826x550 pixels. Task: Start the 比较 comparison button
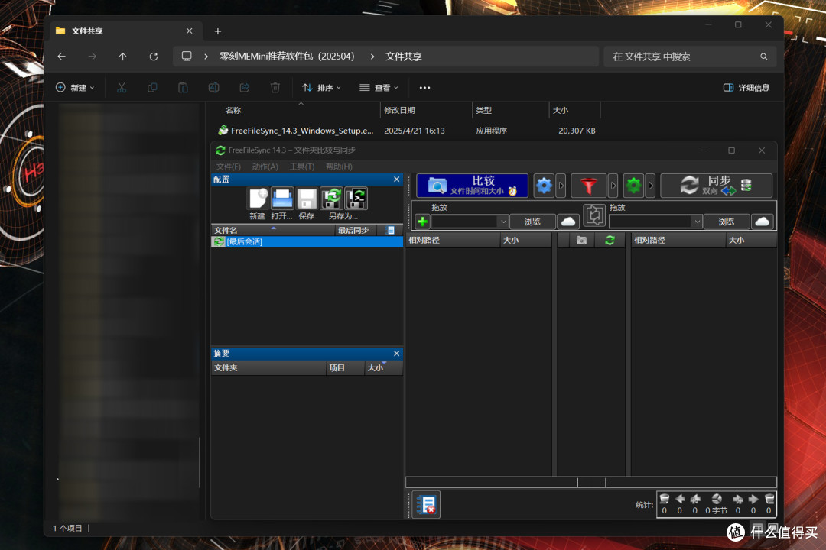pos(473,186)
